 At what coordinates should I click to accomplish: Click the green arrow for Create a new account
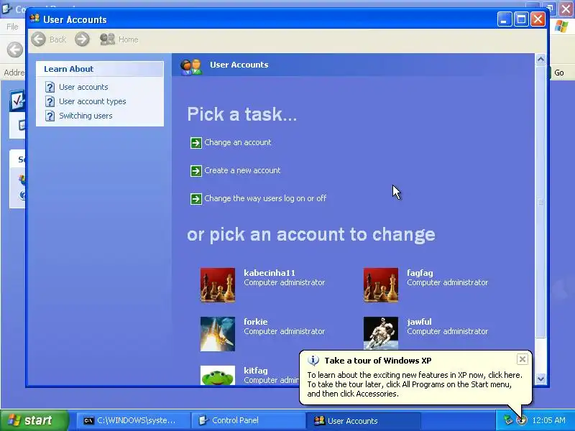point(195,170)
